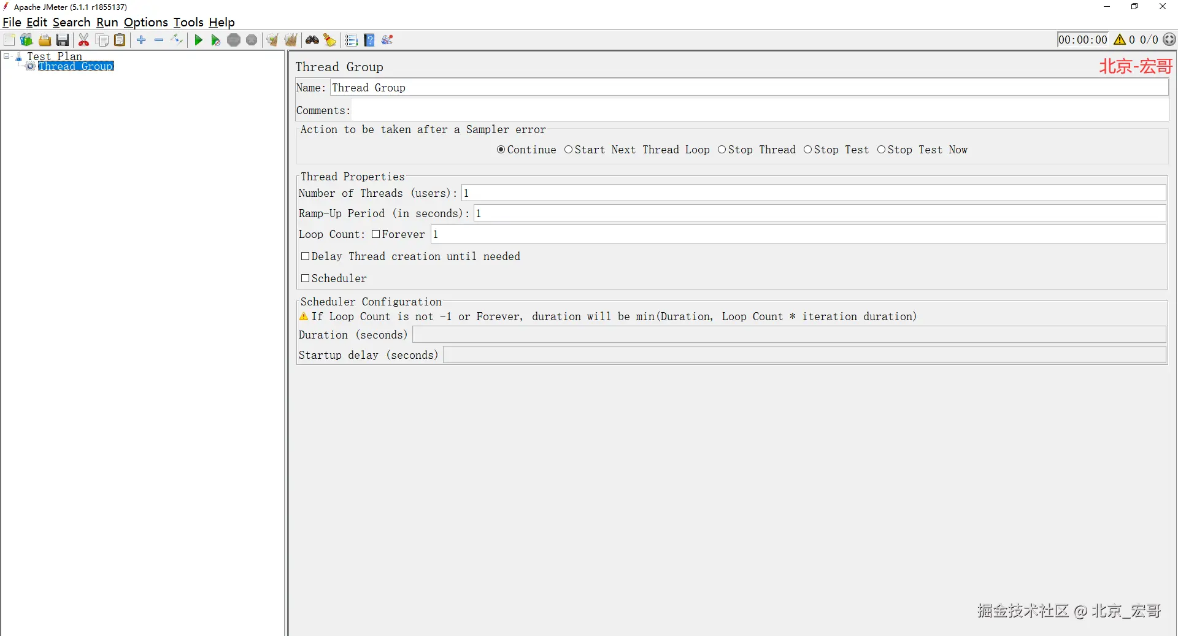The height and width of the screenshot is (636, 1178).
Task: Select Thread Group node in tree
Action: point(76,66)
